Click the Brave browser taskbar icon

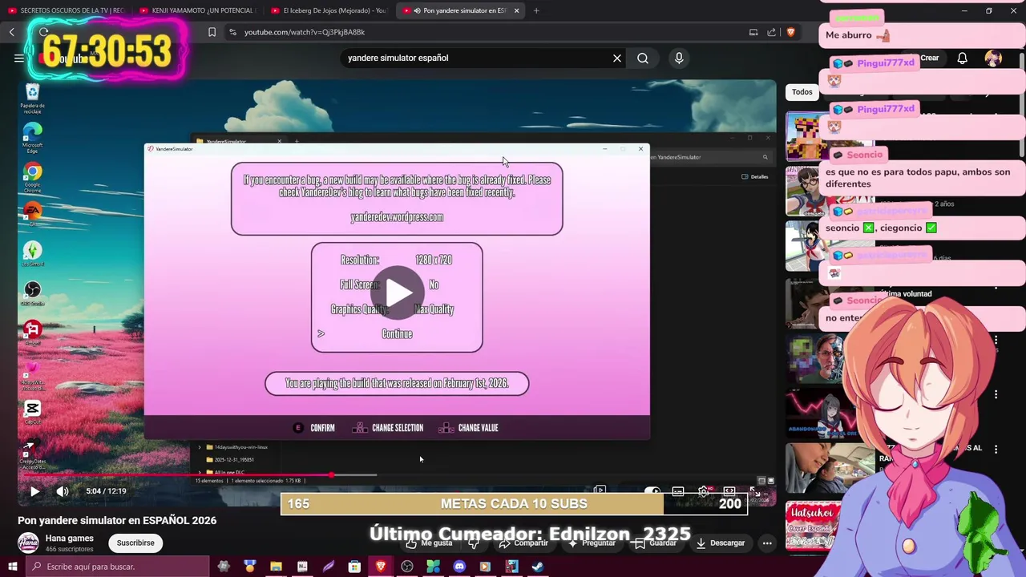(381, 567)
